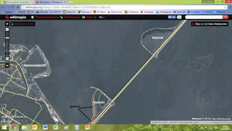Close the Wikimapia tab
The image size is (232, 131).
[65, 2]
